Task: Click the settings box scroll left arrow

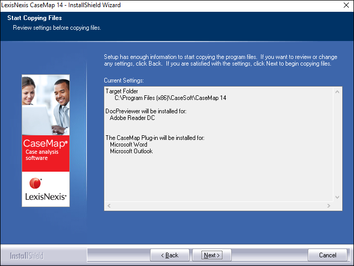Action: pyautogui.click(x=109, y=206)
